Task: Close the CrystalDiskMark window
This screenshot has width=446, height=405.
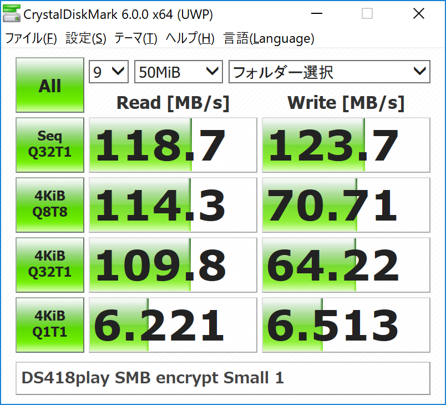Action: [419, 13]
